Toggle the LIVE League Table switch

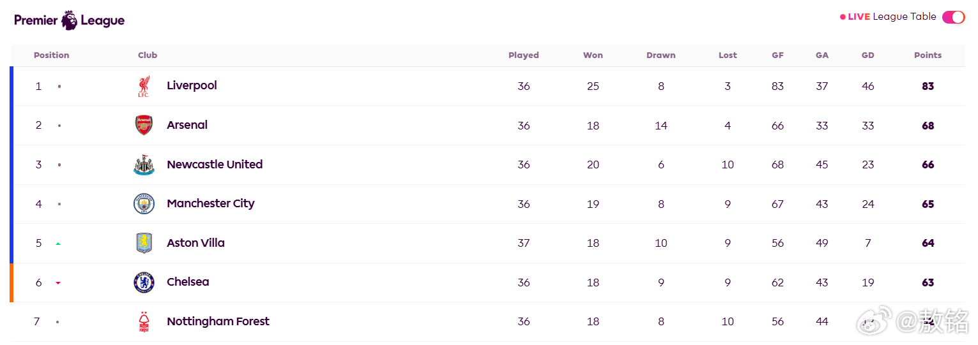953,17
